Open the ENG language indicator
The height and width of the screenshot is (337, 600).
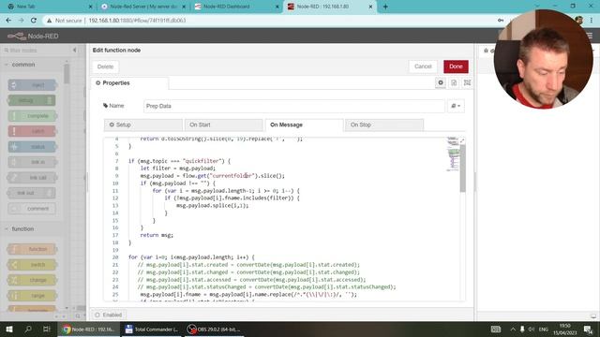click(x=544, y=329)
